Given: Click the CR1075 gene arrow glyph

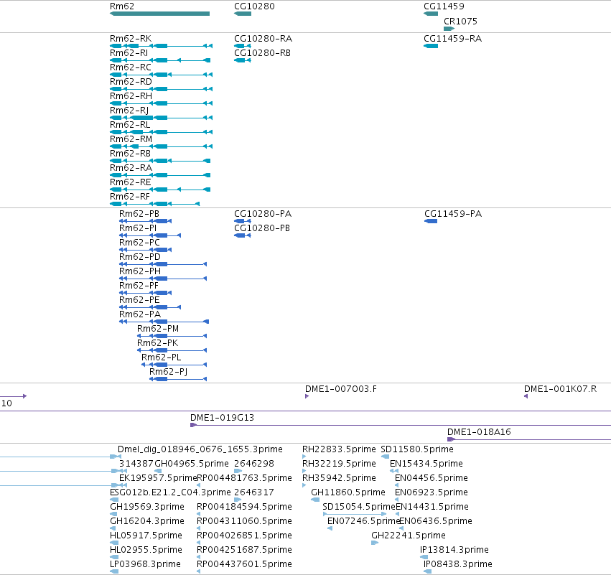Looking at the screenshot, I should (x=449, y=29).
